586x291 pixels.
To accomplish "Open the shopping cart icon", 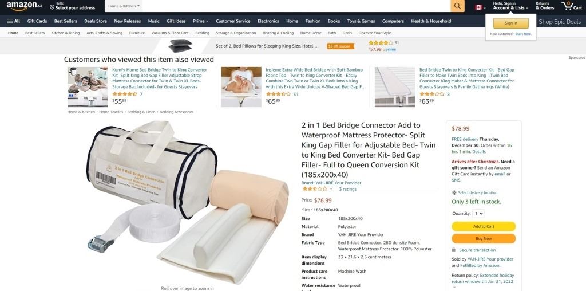I will (x=572, y=6).
